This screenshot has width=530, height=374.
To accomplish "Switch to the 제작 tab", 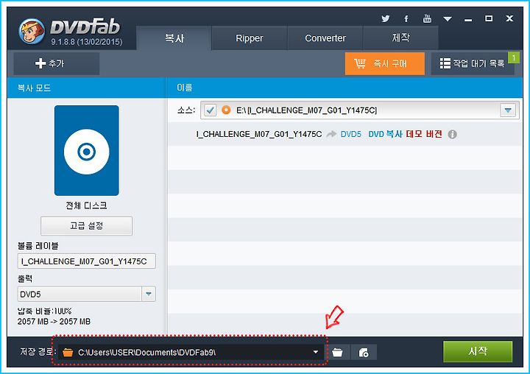I will (401, 38).
